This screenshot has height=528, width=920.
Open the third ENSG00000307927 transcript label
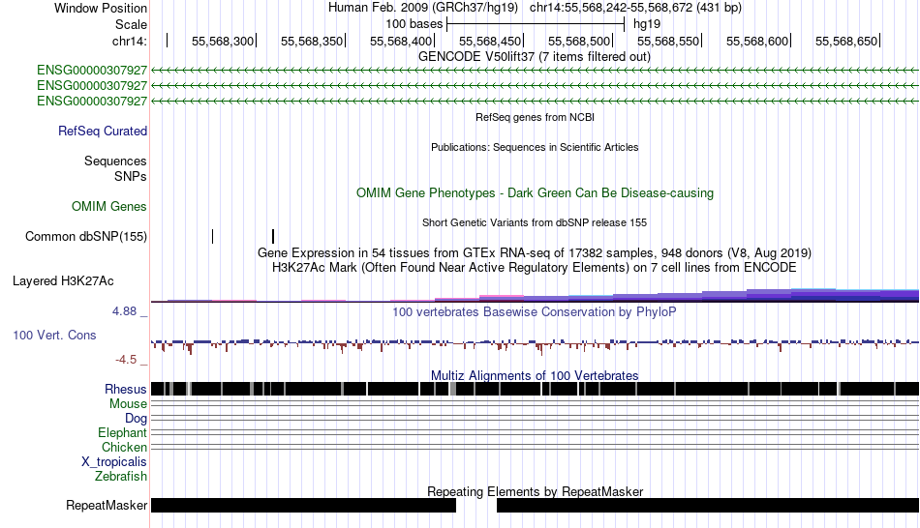(x=92, y=102)
